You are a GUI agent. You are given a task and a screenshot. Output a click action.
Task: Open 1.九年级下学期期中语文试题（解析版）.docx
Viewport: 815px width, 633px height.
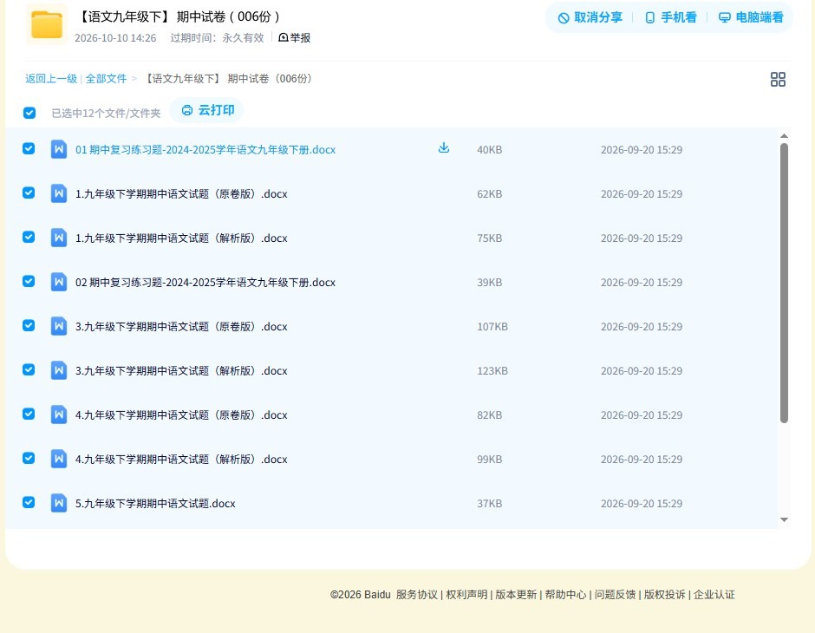pyautogui.click(x=181, y=238)
